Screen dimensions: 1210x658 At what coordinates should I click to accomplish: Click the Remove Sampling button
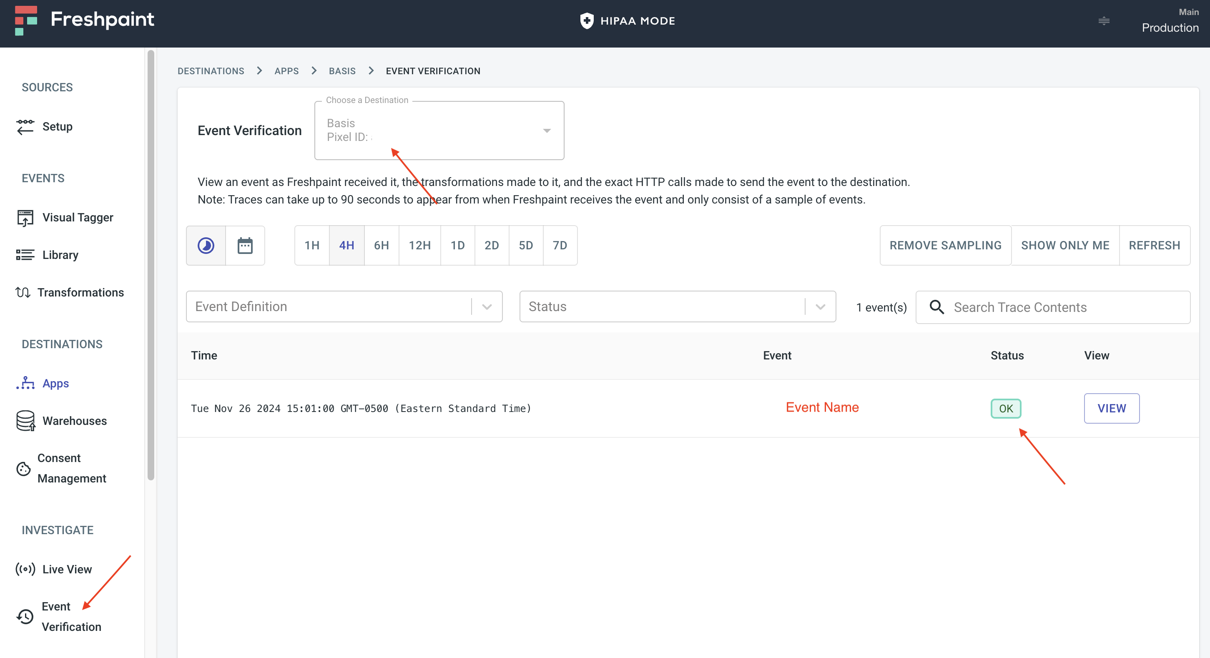pyautogui.click(x=946, y=246)
